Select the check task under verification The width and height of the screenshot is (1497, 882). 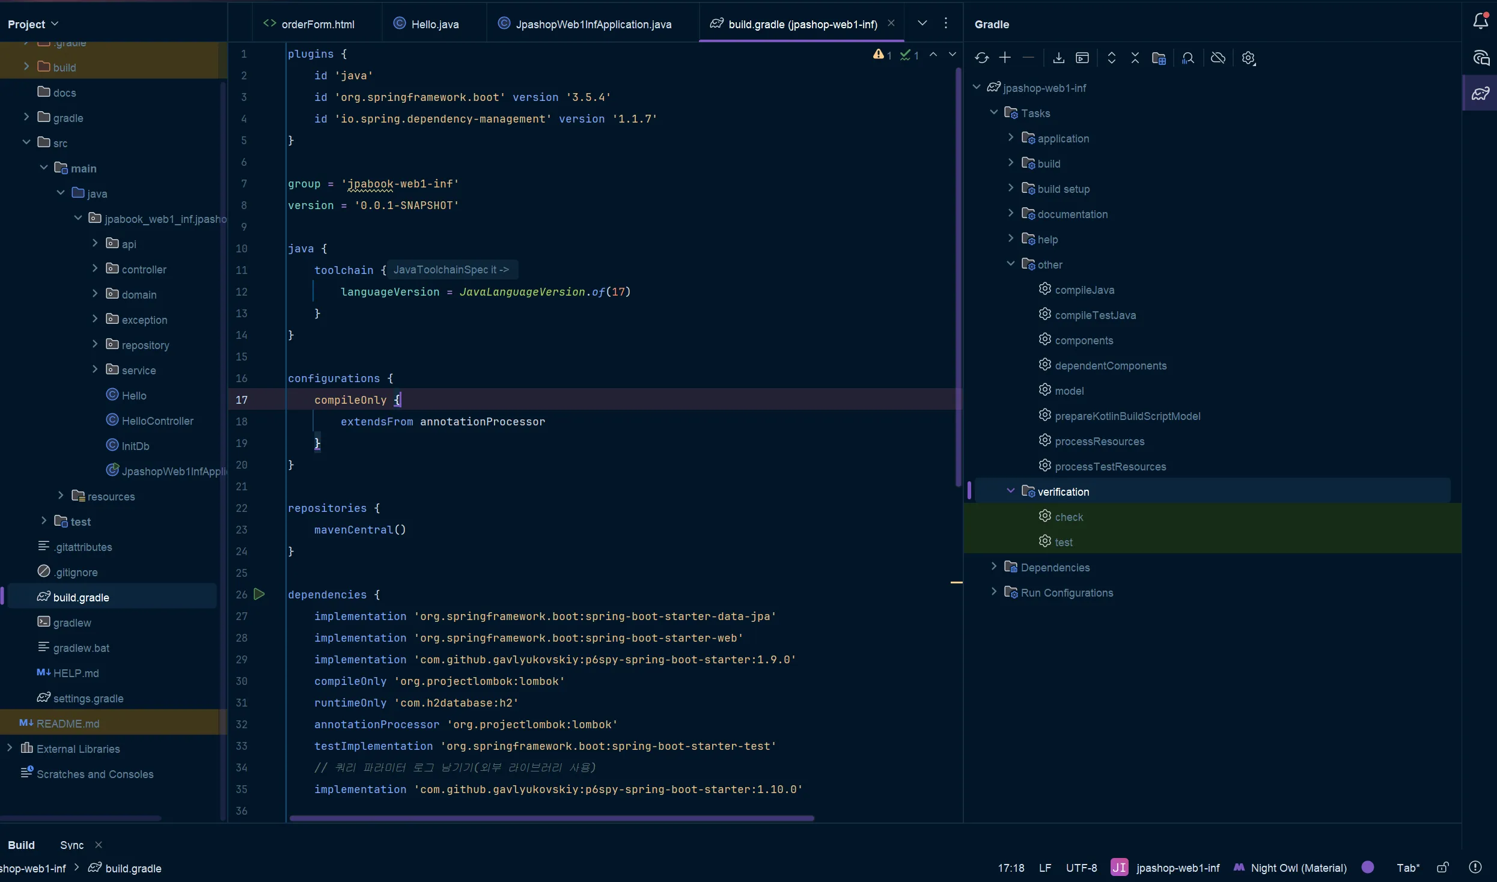[x=1070, y=516]
